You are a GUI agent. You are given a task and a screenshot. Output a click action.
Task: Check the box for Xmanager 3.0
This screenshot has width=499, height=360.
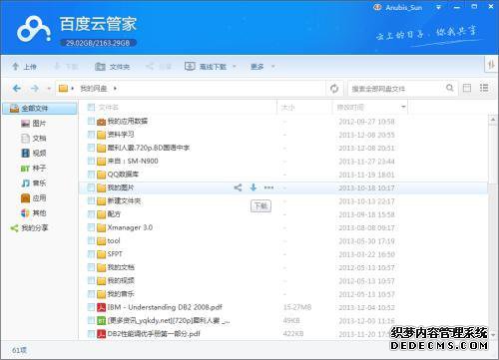[91, 227]
